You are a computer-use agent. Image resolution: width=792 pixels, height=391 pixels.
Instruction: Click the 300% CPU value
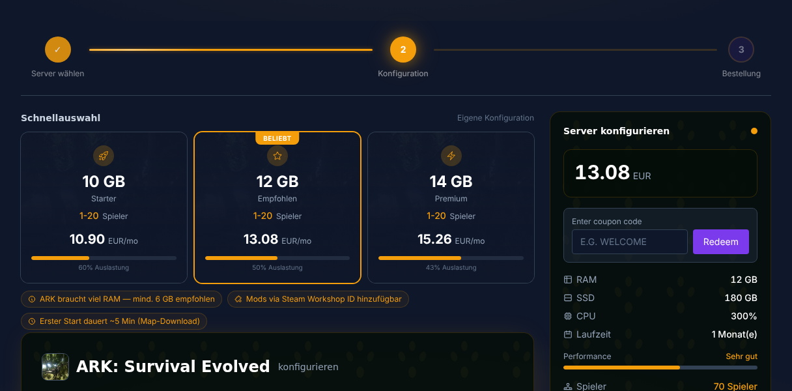[x=744, y=316]
